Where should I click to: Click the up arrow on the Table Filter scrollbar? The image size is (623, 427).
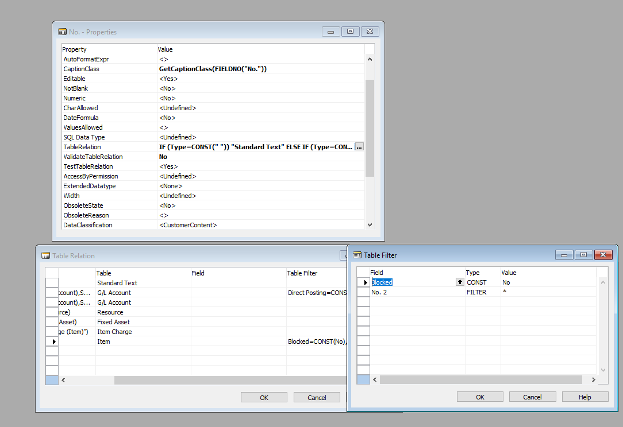(x=602, y=281)
